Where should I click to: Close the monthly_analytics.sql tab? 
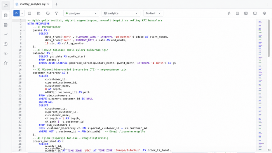tap(49, 4)
